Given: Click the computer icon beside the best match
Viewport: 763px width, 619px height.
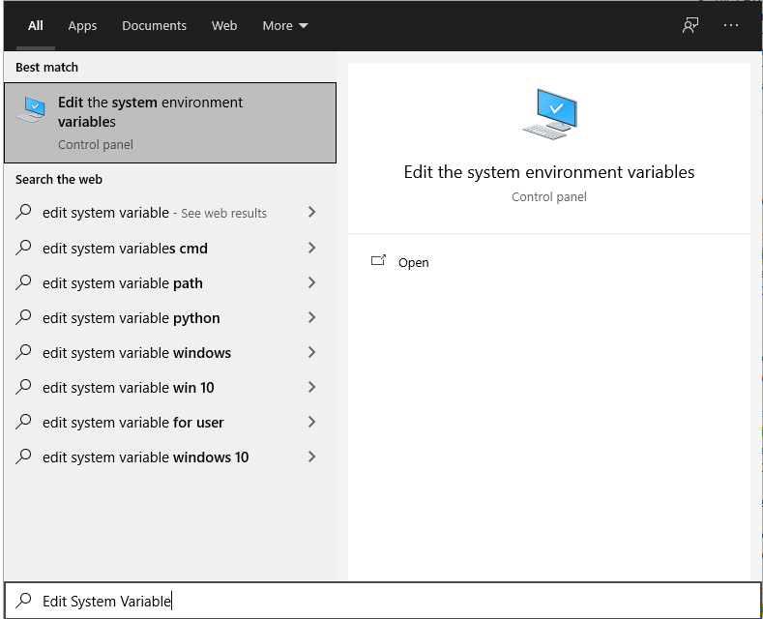Looking at the screenshot, I should tap(31, 109).
